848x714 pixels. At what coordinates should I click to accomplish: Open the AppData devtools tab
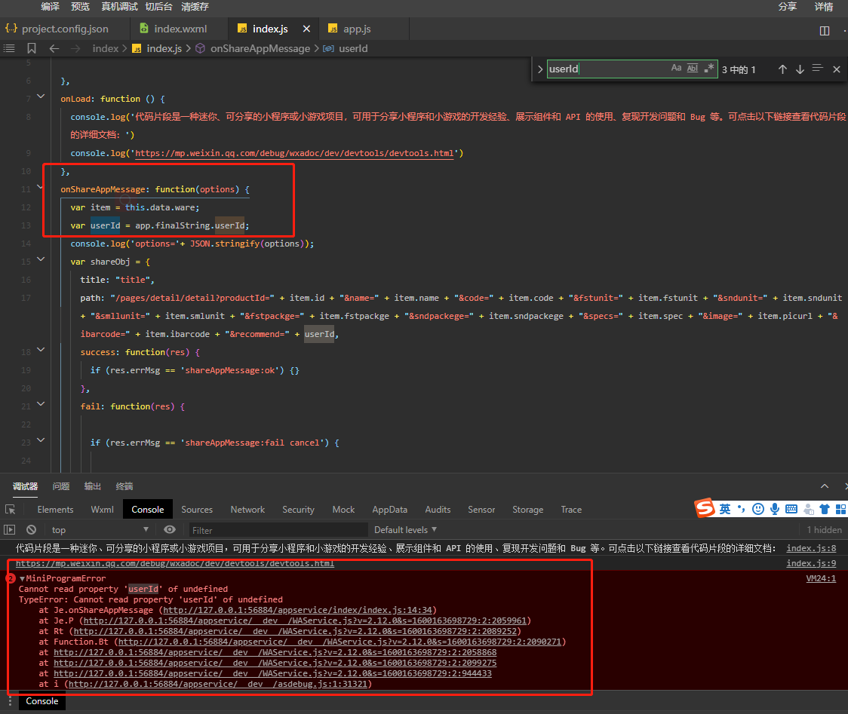(389, 509)
